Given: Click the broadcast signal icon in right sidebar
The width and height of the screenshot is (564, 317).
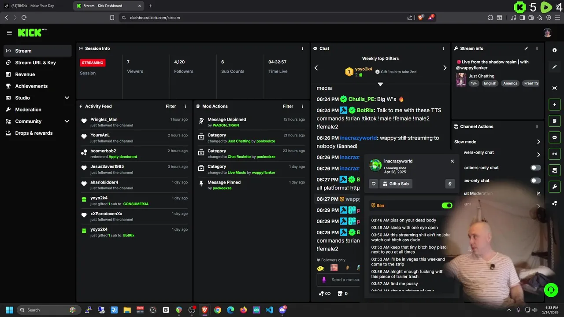Looking at the screenshot, I should click(x=554, y=154).
